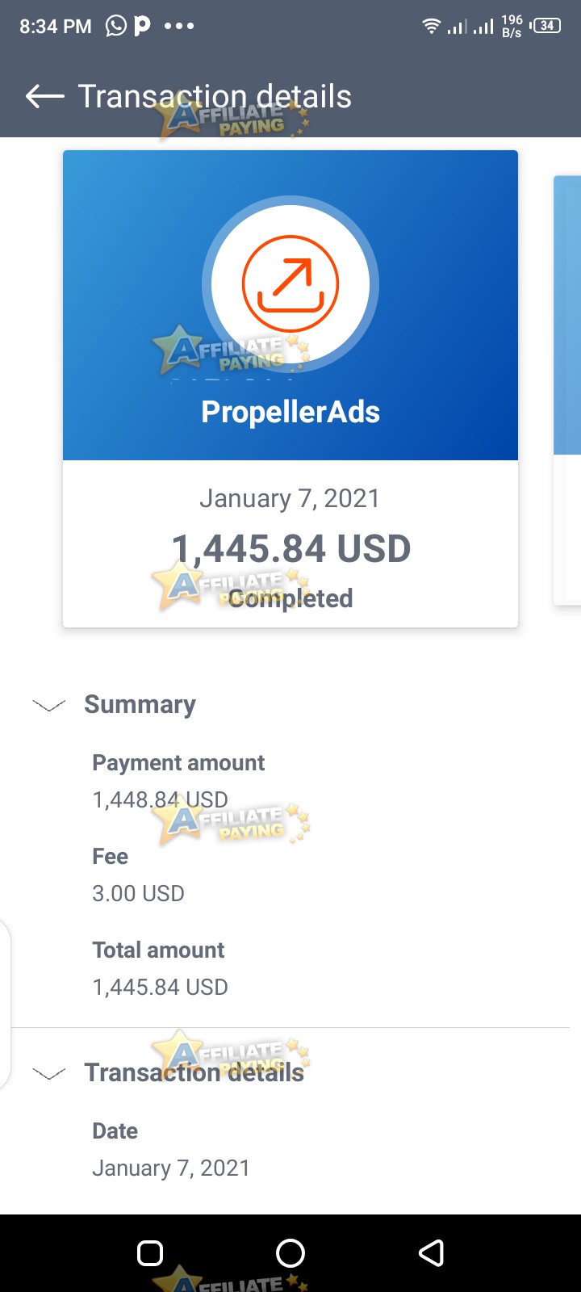Image resolution: width=581 pixels, height=1292 pixels.
Task: Open the three-dot notification overflow
Action: click(x=179, y=26)
